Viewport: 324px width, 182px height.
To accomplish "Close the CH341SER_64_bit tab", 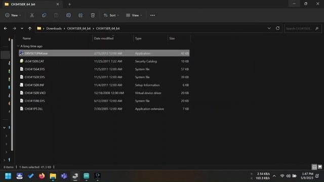I will pyautogui.click(x=58, y=4).
